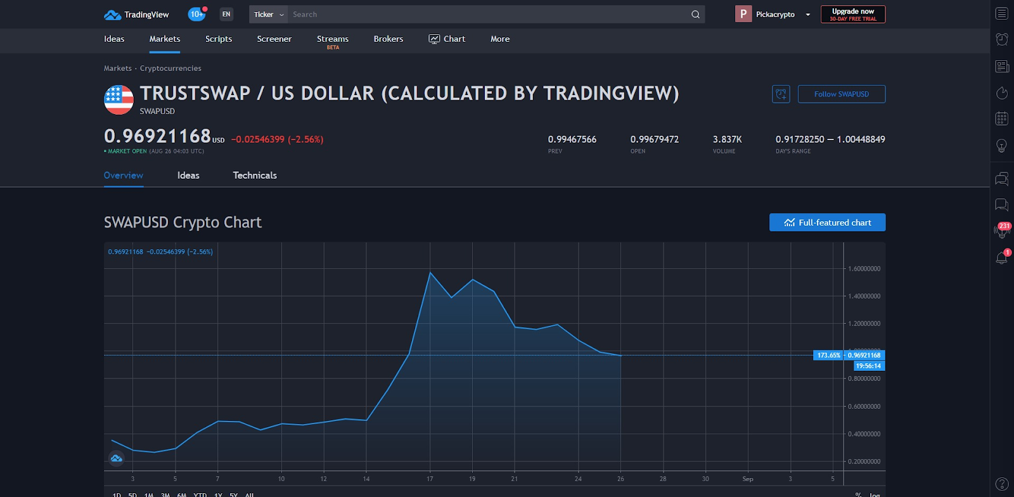Open the private chats icon

[x=1002, y=205]
